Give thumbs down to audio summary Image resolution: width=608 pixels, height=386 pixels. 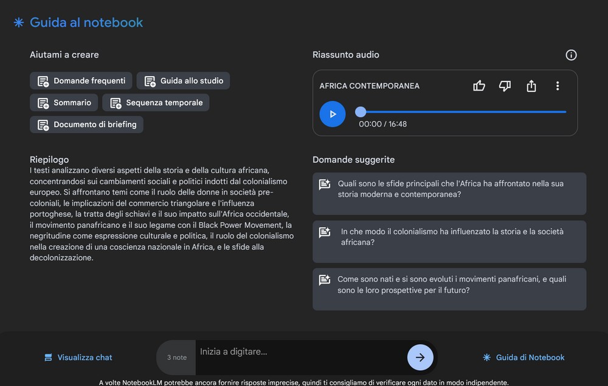505,86
